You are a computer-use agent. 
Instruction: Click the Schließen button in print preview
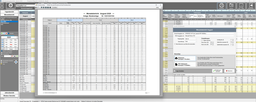54,7
